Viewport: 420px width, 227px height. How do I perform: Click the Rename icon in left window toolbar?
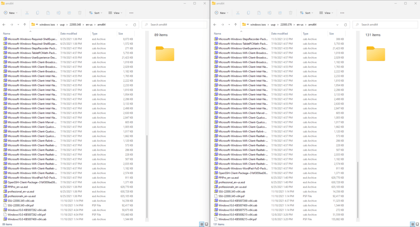(x=58, y=13)
